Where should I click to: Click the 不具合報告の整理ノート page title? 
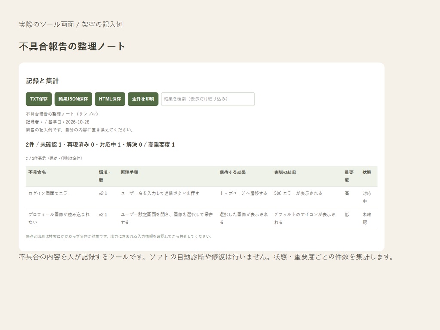point(72,46)
